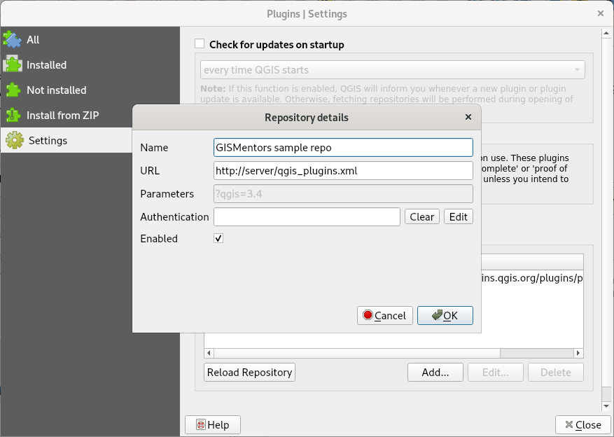Toggle the Enabled checkbox
The height and width of the screenshot is (437, 614).
point(218,238)
